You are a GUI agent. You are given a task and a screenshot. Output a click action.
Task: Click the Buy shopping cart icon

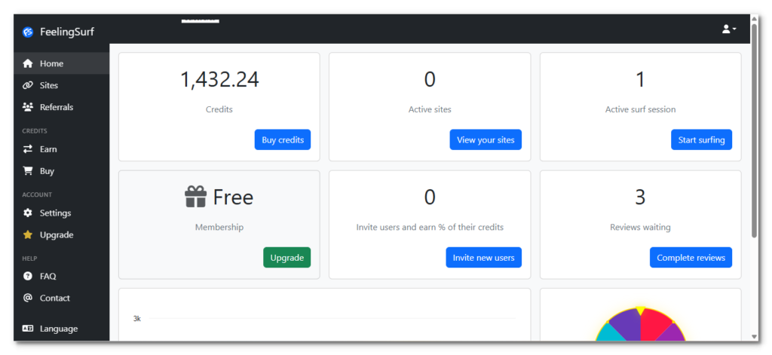click(28, 171)
